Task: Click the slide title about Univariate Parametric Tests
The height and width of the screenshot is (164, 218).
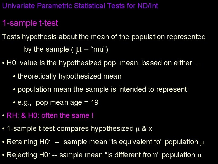Action: tap(80, 6)
